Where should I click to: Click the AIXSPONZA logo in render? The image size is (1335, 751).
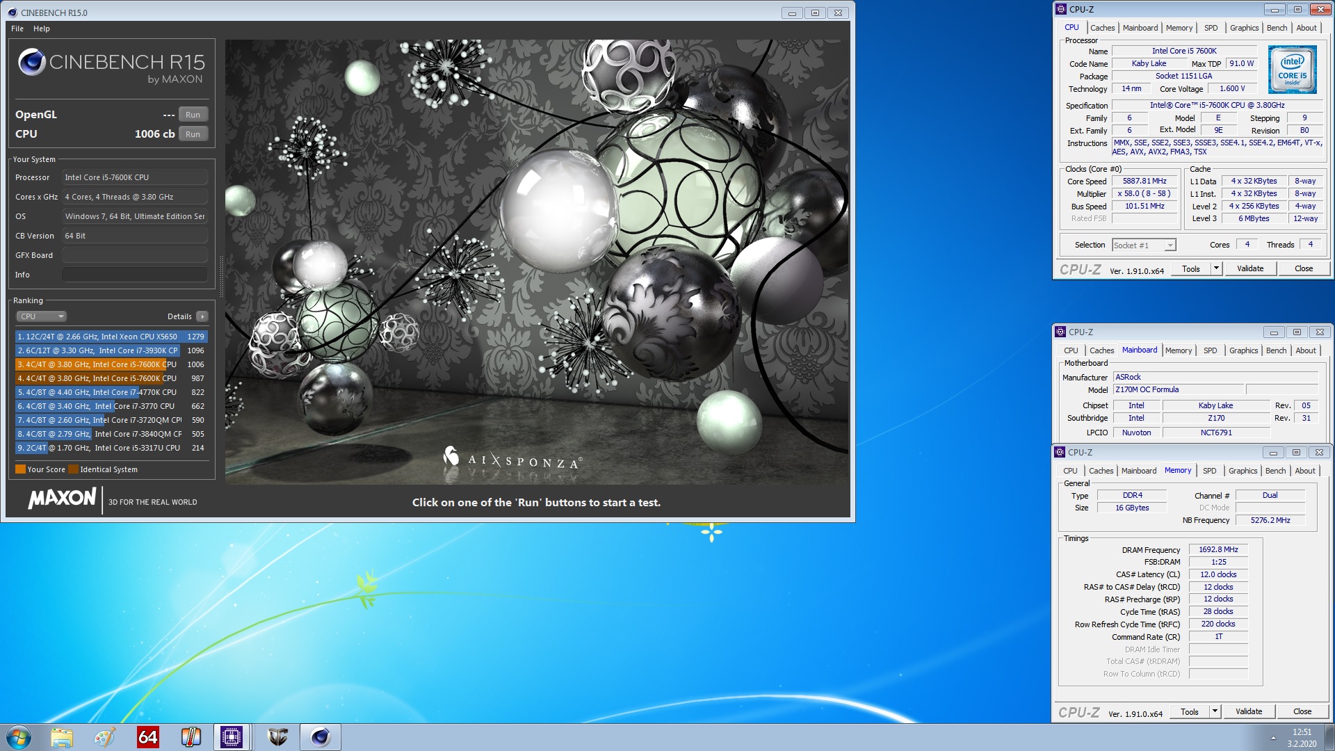click(513, 458)
